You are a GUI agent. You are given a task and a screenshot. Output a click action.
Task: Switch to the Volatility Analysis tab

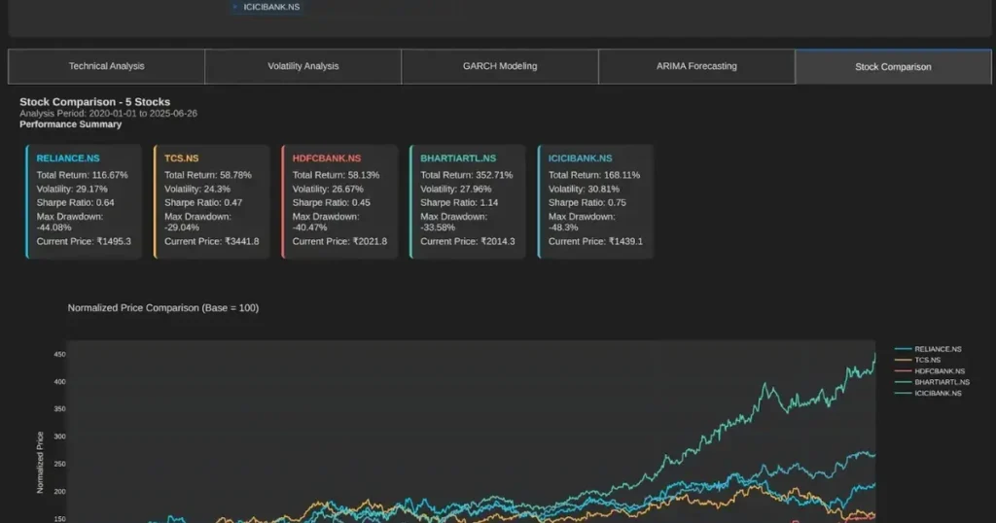pos(302,66)
